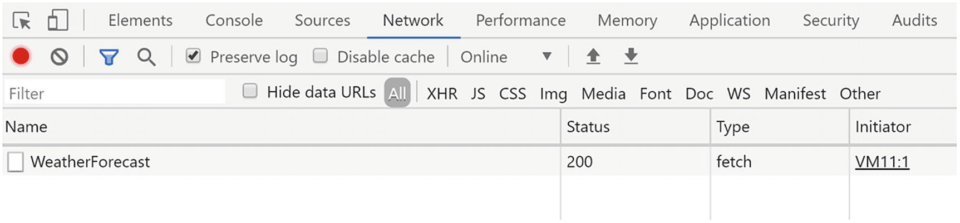Uncheck the Preserve log checkbox
This screenshot has width=960, height=223.
click(193, 56)
